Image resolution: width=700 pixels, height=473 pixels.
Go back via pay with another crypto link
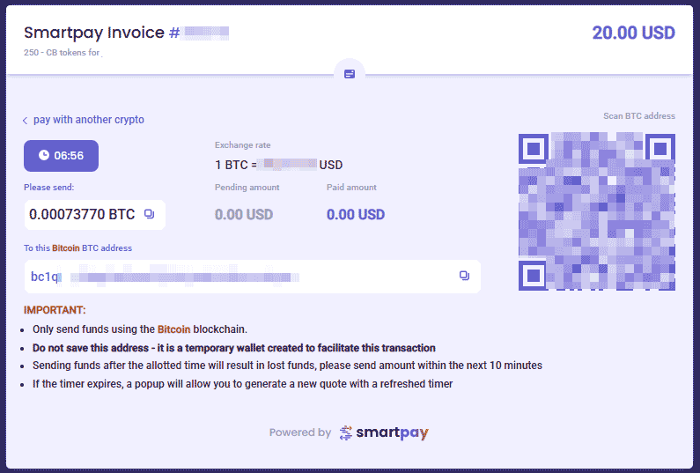(x=88, y=120)
